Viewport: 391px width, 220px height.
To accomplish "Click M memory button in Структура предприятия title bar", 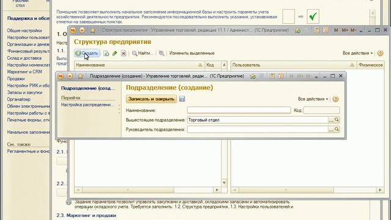I will click(x=336, y=30).
